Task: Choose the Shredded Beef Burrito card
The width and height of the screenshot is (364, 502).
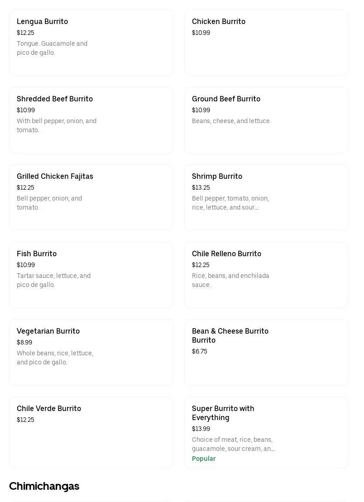Action: [x=91, y=120]
